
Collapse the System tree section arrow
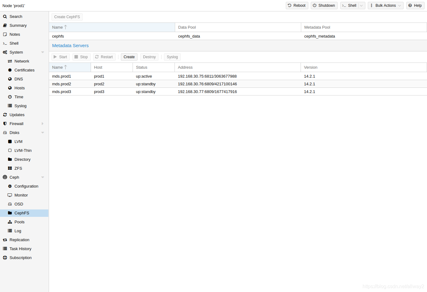tap(43, 52)
